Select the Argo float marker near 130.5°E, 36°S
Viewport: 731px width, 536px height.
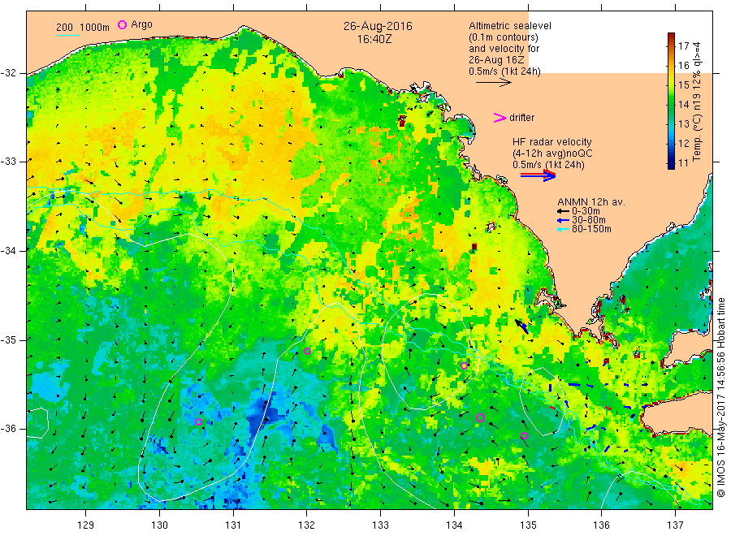click(198, 421)
